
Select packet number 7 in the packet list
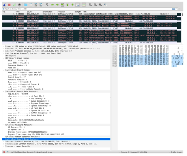[90, 28]
